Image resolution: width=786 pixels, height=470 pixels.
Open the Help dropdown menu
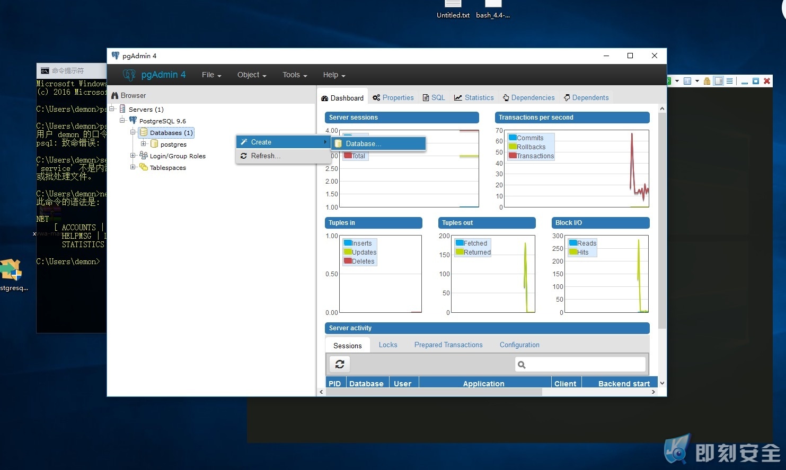[334, 75]
